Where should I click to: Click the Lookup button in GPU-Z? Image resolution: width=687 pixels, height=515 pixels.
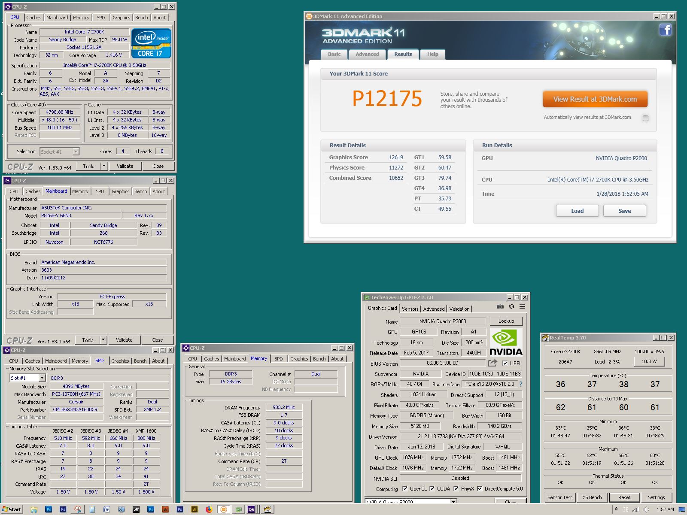coord(506,321)
